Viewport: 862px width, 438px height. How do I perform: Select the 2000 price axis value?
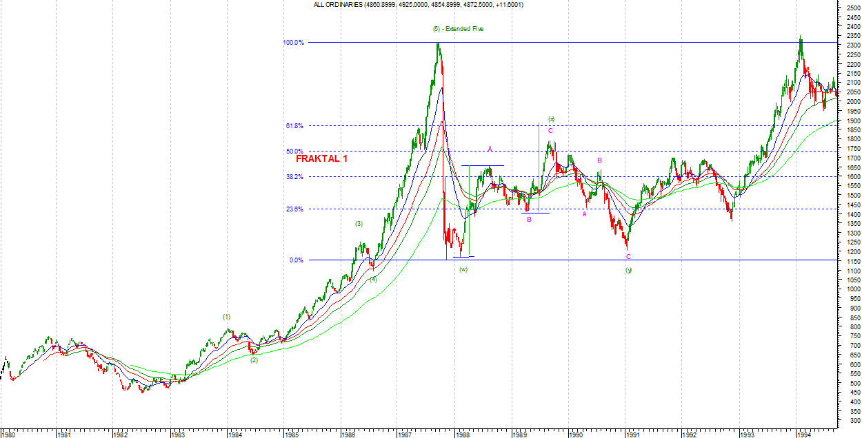tap(852, 101)
